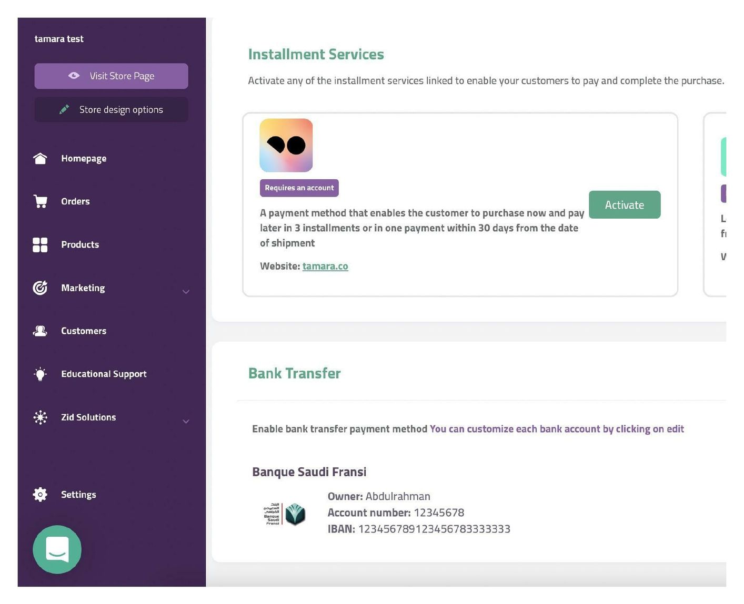
Task: Open the chat support bubble
Action: pyautogui.click(x=57, y=549)
